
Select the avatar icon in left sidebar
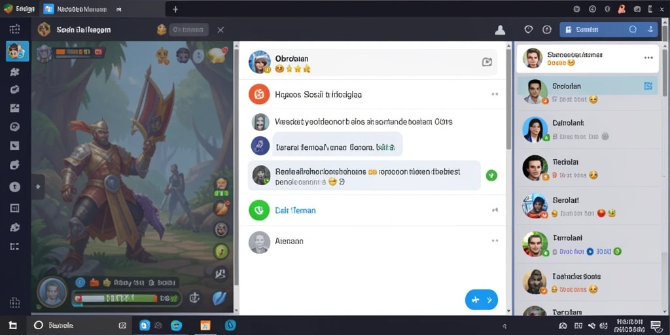tap(18, 51)
